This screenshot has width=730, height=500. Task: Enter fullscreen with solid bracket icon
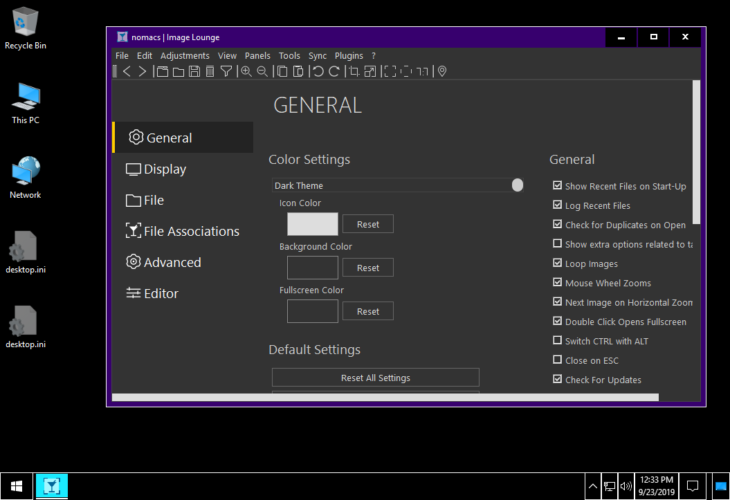tap(390, 71)
